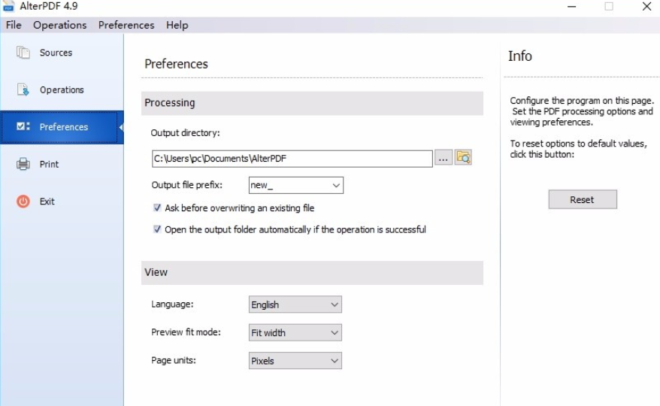Screen dimensions: 660x406
Task: Click the "Output directory:" label
Action: pos(185,133)
